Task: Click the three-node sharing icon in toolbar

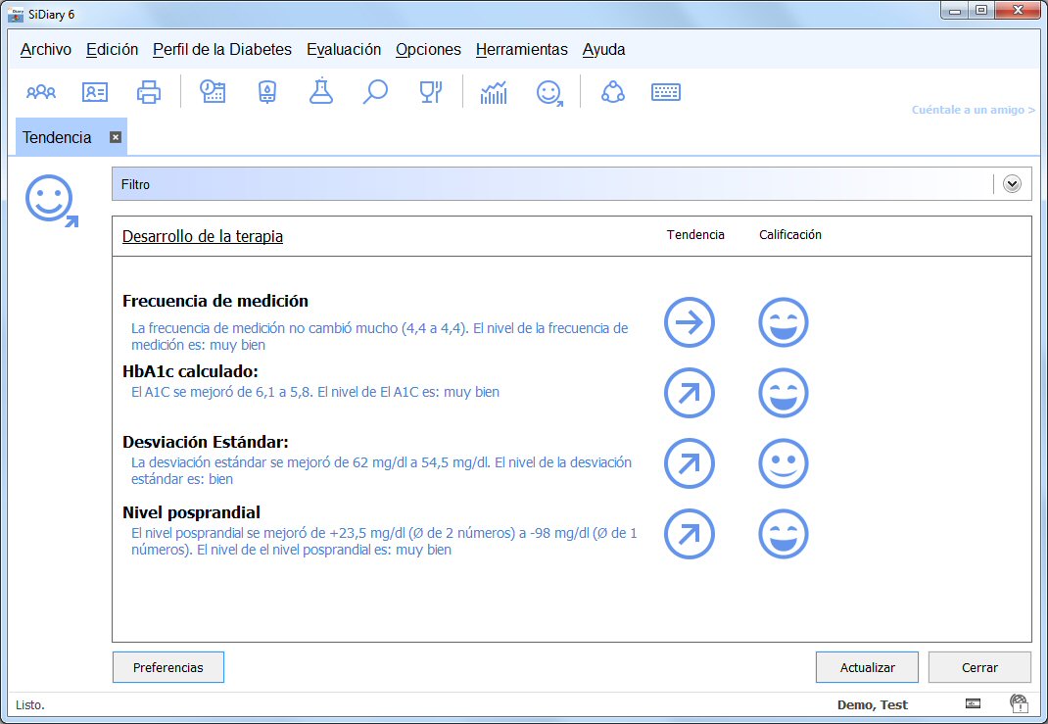Action: [613, 93]
